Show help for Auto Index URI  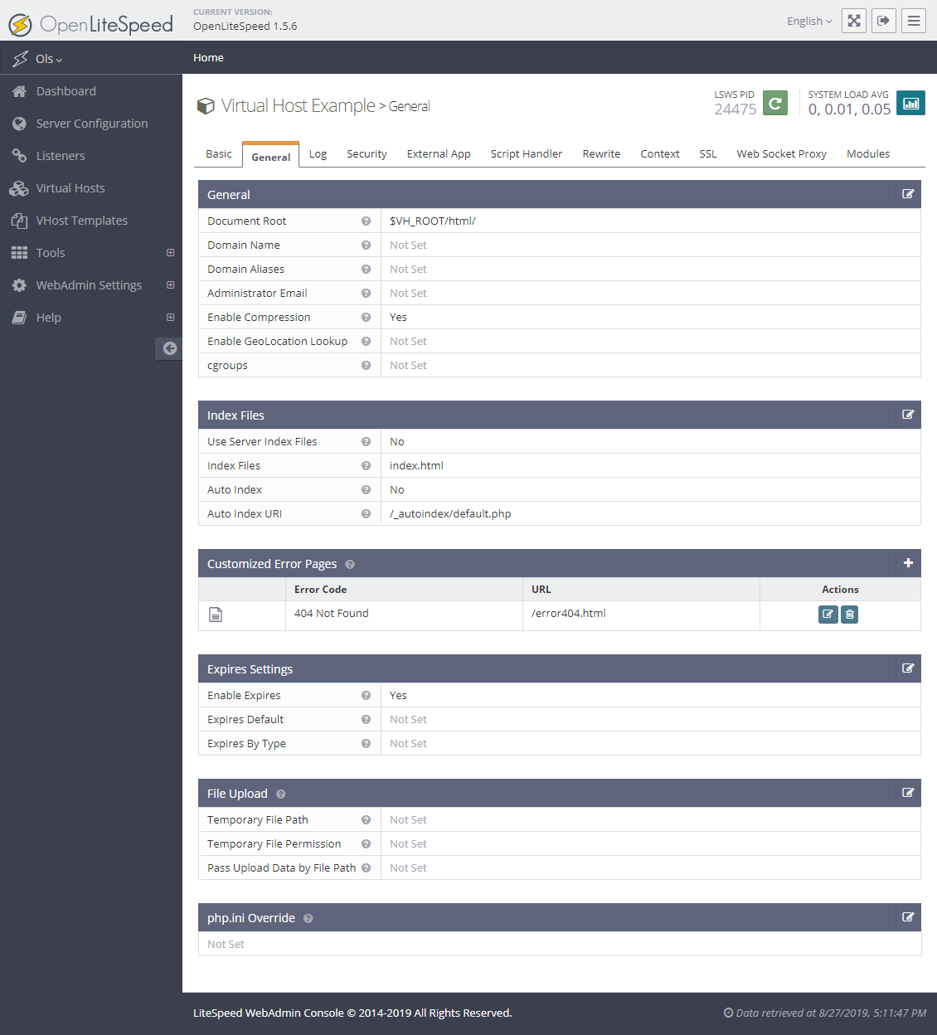pos(366,514)
